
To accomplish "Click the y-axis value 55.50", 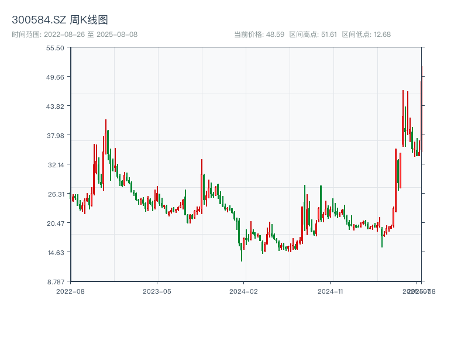I will click(55, 48).
